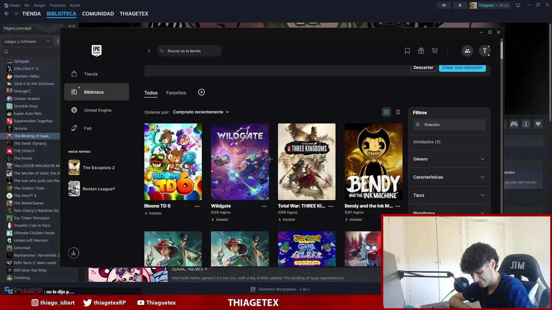The image size is (552, 310).
Task: Open Fab in Epic sidebar
Action: pos(97,128)
